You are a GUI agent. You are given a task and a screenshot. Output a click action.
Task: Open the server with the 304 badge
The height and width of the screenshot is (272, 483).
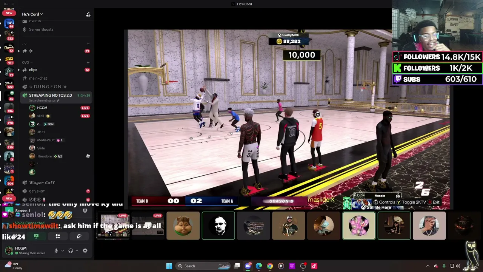pos(9,181)
